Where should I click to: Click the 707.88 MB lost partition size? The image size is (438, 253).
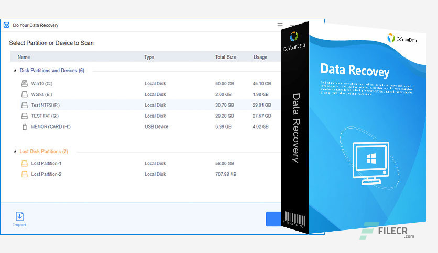(x=226, y=174)
